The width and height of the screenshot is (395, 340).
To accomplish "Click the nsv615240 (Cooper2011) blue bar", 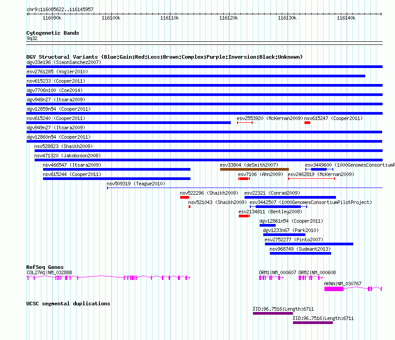I will point(128,123).
